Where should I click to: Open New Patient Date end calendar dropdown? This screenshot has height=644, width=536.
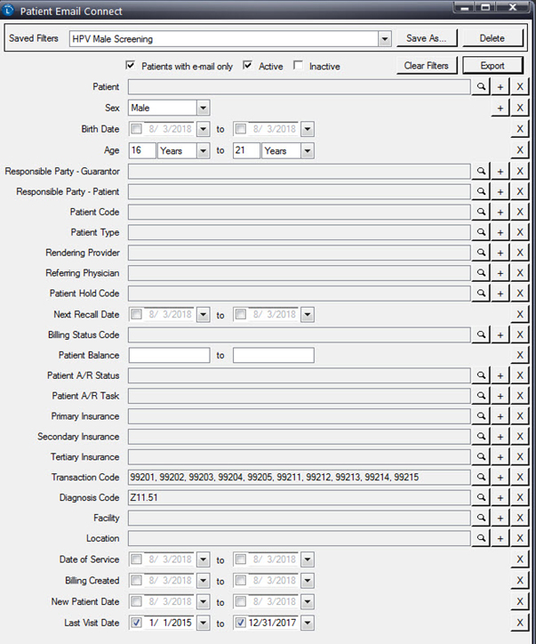[308, 601]
